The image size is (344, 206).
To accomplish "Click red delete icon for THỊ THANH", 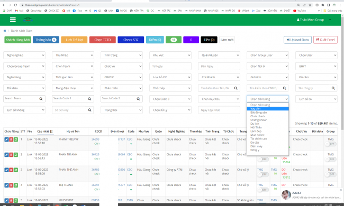I will pyautogui.click(x=11, y=185).
